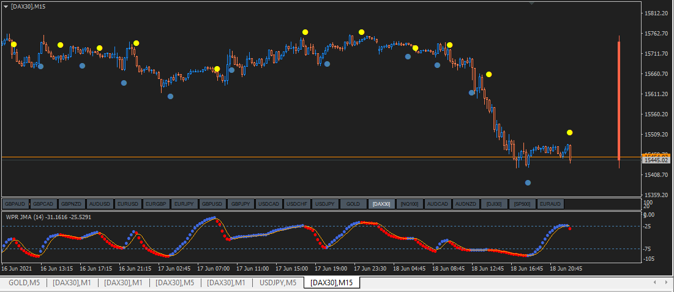Select the EURAUD symbol button

point(550,204)
